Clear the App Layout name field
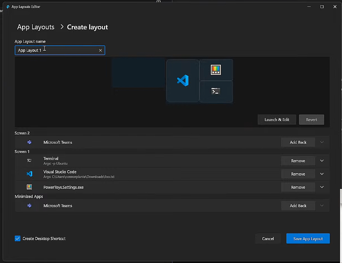The width and height of the screenshot is (342, 263). click(101, 50)
